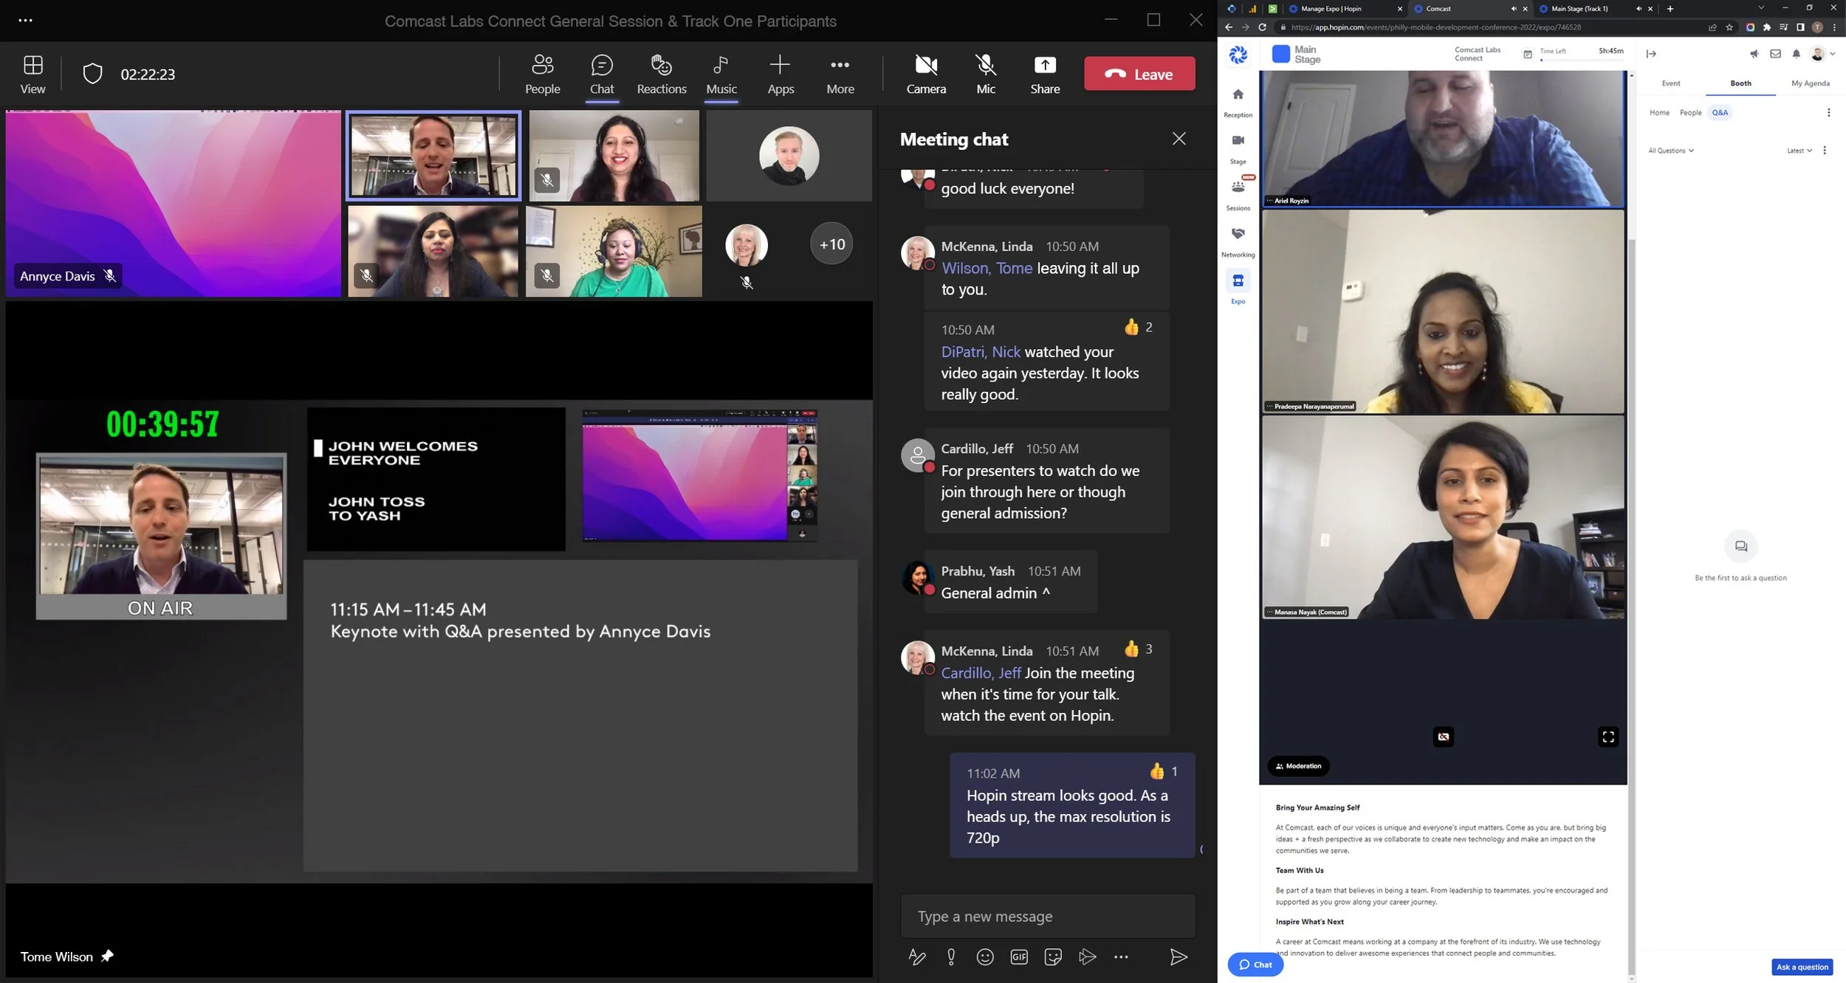Toggle the Music mode in Teams

pos(721,75)
